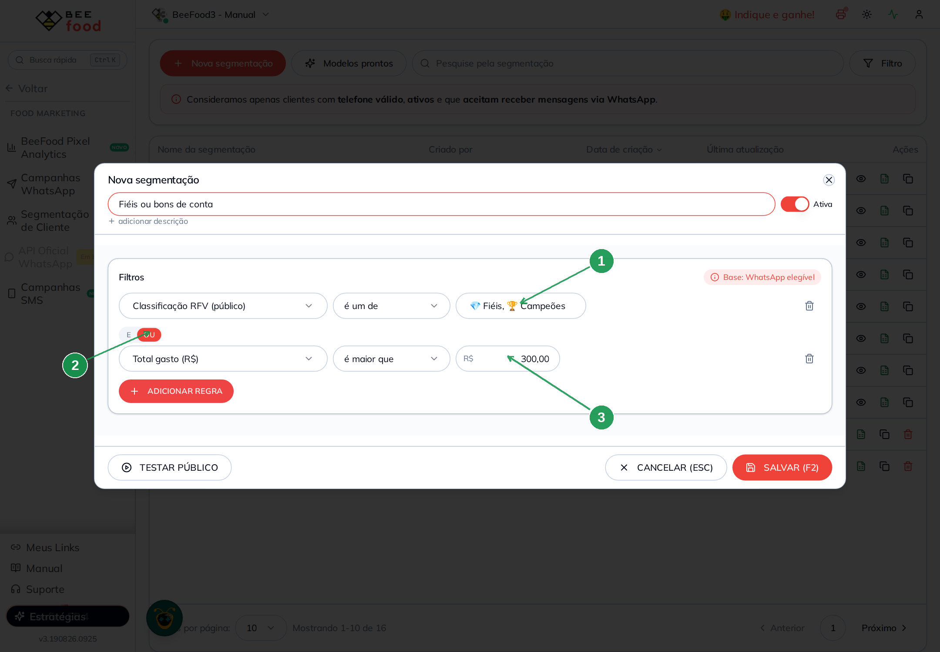Click the copy icon in the second table row
This screenshot has width=940, height=652.
(x=908, y=211)
